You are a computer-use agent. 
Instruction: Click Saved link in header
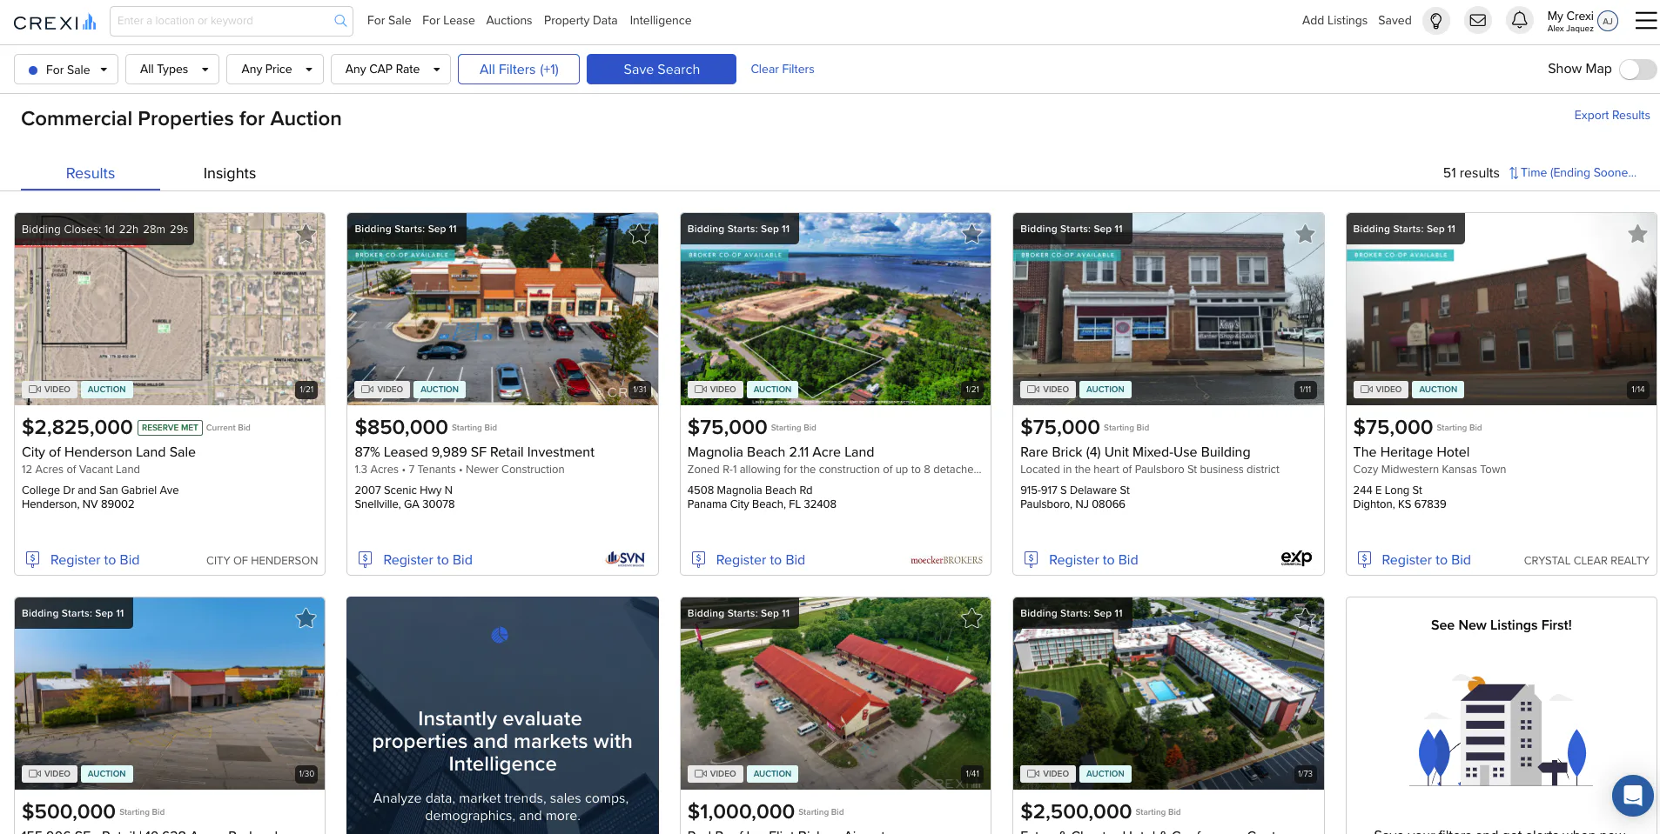click(x=1395, y=21)
